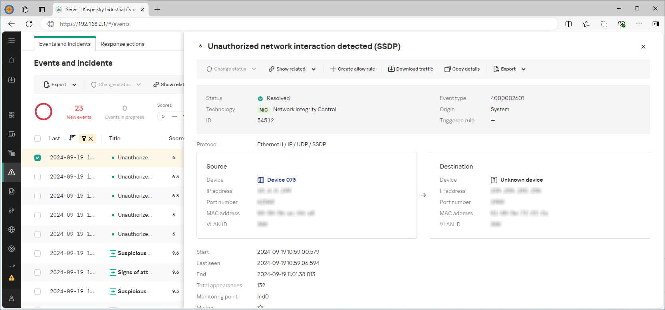
Task: Expand the first Suspicious incident row
Action: point(113,253)
